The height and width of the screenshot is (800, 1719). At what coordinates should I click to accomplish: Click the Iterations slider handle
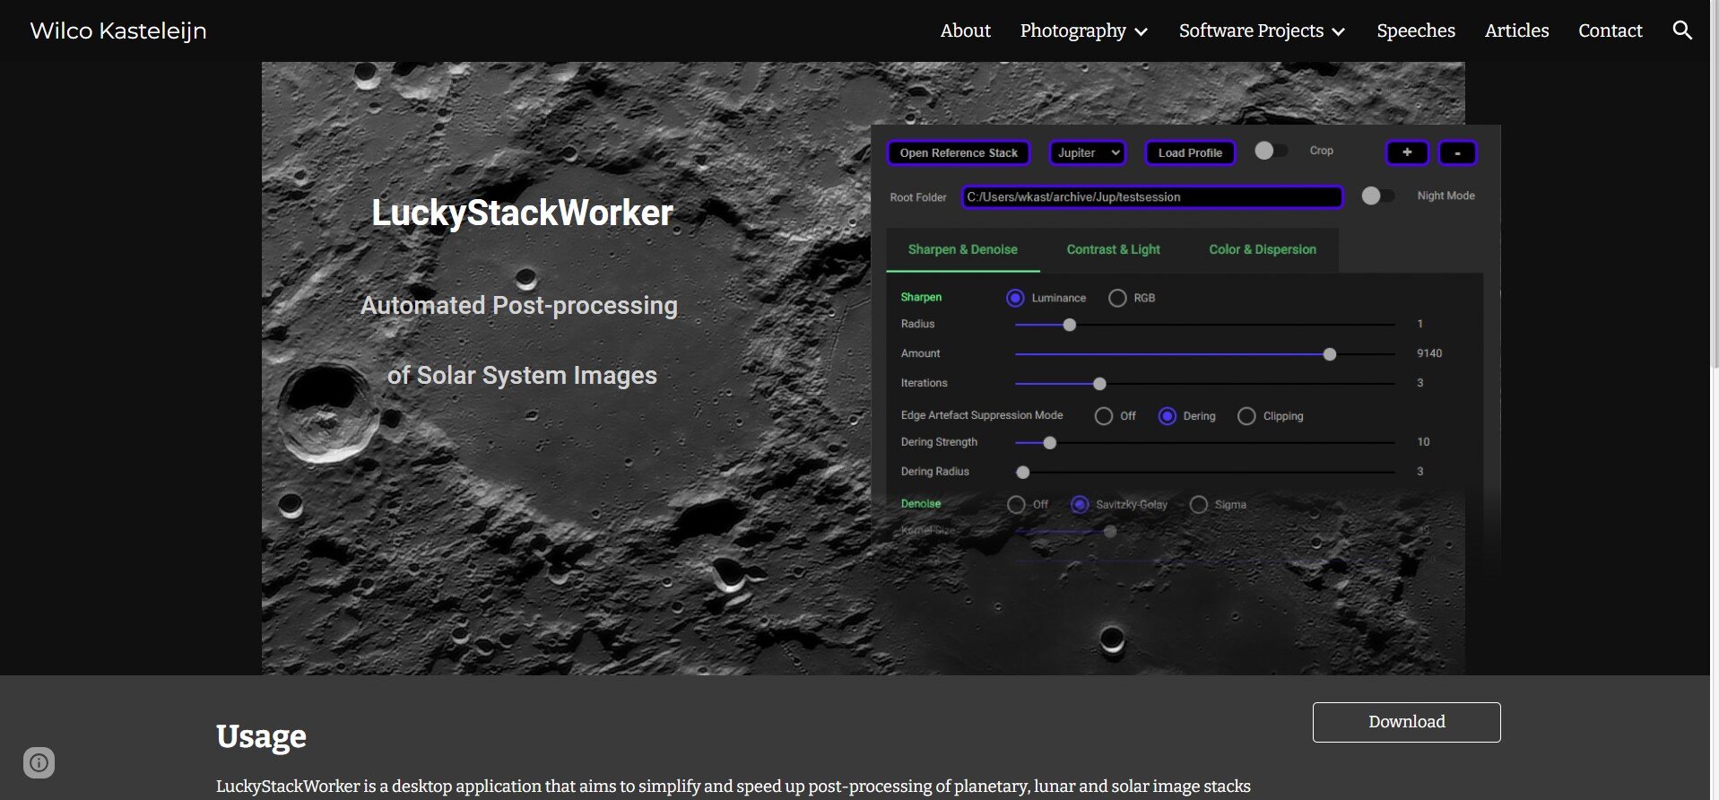click(1099, 384)
